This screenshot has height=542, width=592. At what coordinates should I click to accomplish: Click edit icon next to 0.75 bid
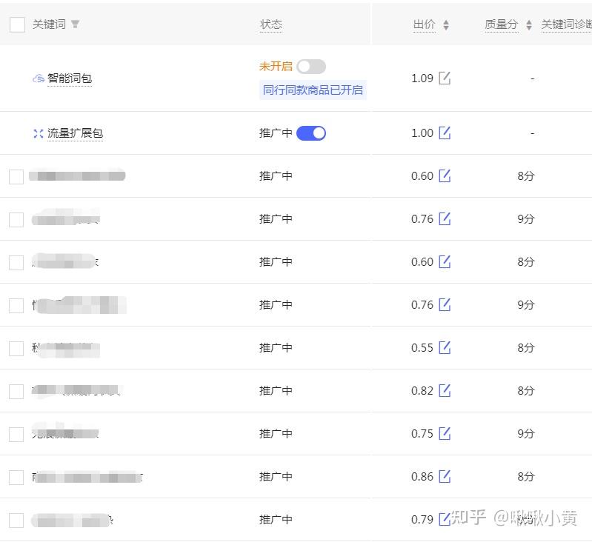pos(445,433)
